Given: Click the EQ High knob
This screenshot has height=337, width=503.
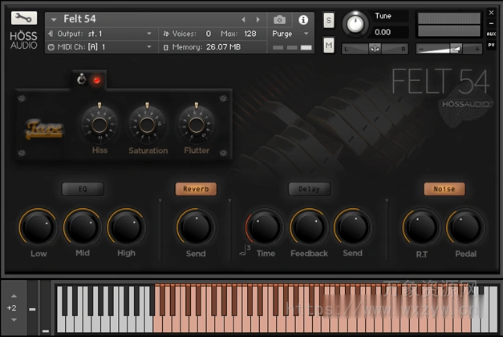Looking at the screenshot, I should (x=126, y=227).
